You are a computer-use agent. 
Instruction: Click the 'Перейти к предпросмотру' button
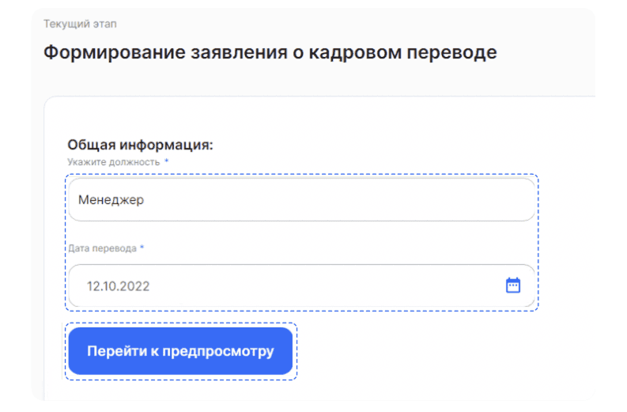coord(180,351)
